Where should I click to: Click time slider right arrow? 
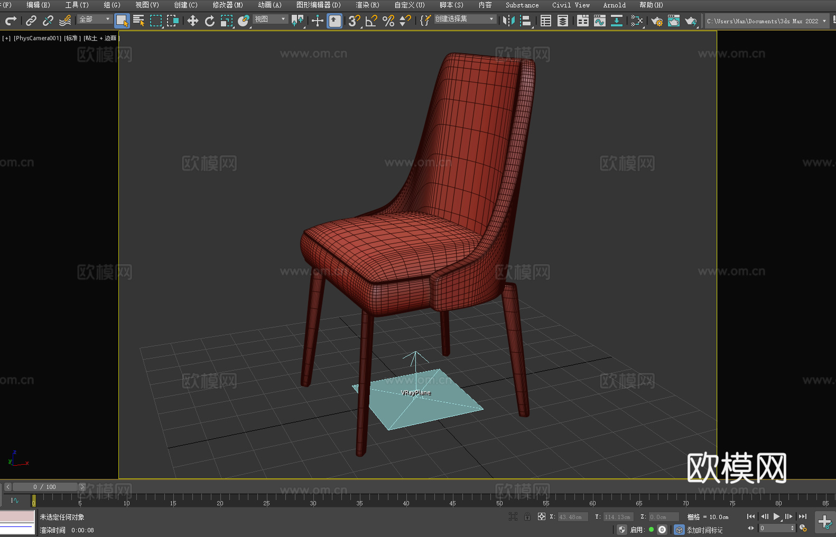coord(82,487)
